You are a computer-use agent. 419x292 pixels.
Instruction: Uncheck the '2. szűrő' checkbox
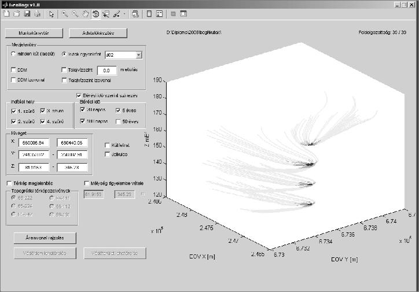pos(14,121)
